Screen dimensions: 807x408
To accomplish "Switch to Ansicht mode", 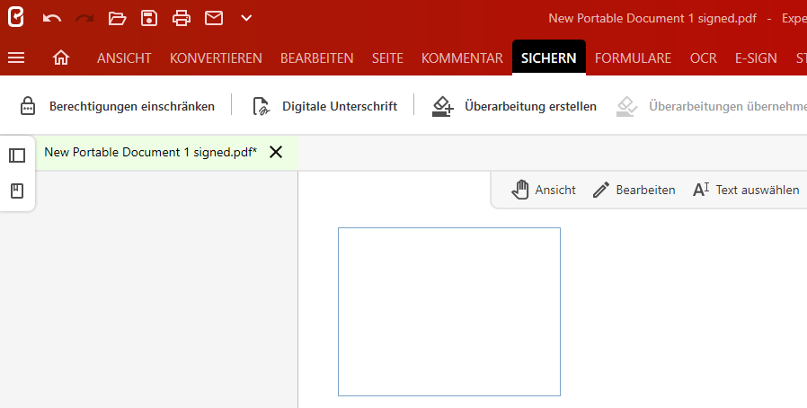I will tap(555, 190).
